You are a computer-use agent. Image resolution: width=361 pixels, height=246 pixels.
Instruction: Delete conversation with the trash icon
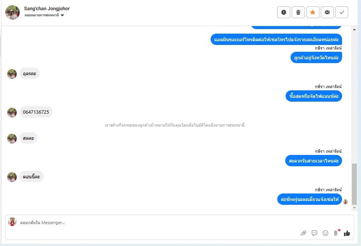(298, 12)
